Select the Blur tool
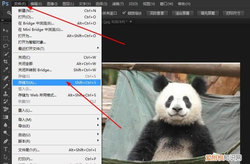Image resolution: width=250 pixels, height=164 pixels. pyautogui.click(x=6, y=125)
